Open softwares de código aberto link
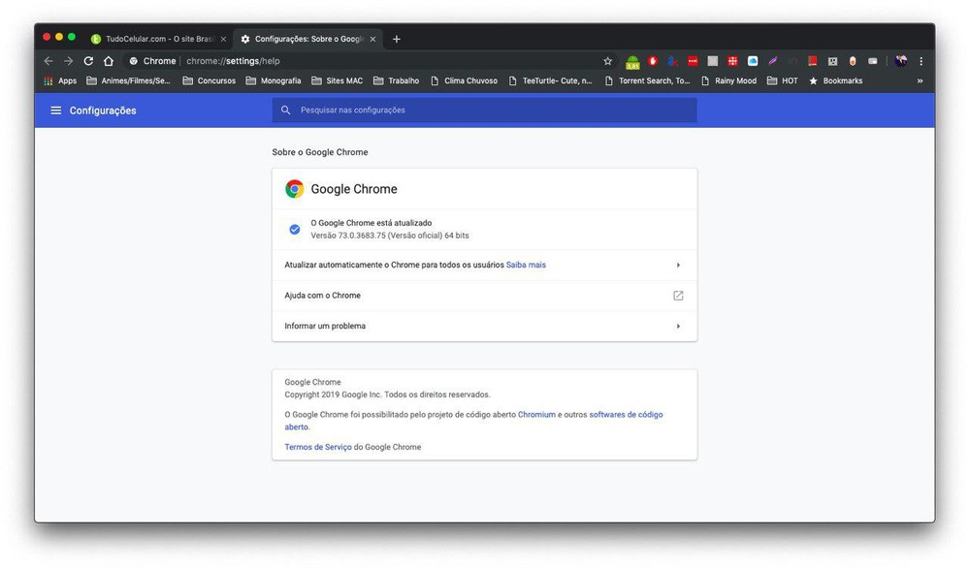 (x=626, y=414)
